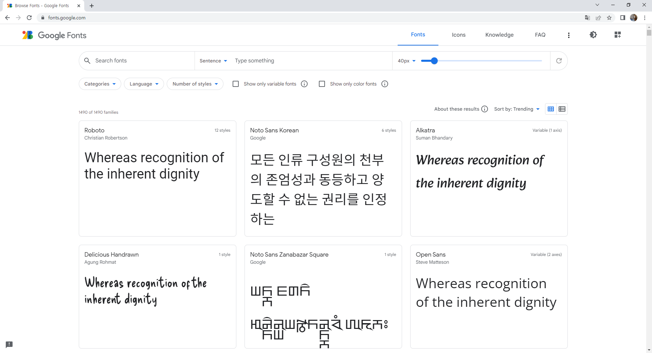
Task: Open the Noto Sans Korean font card
Action: click(x=323, y=179)
